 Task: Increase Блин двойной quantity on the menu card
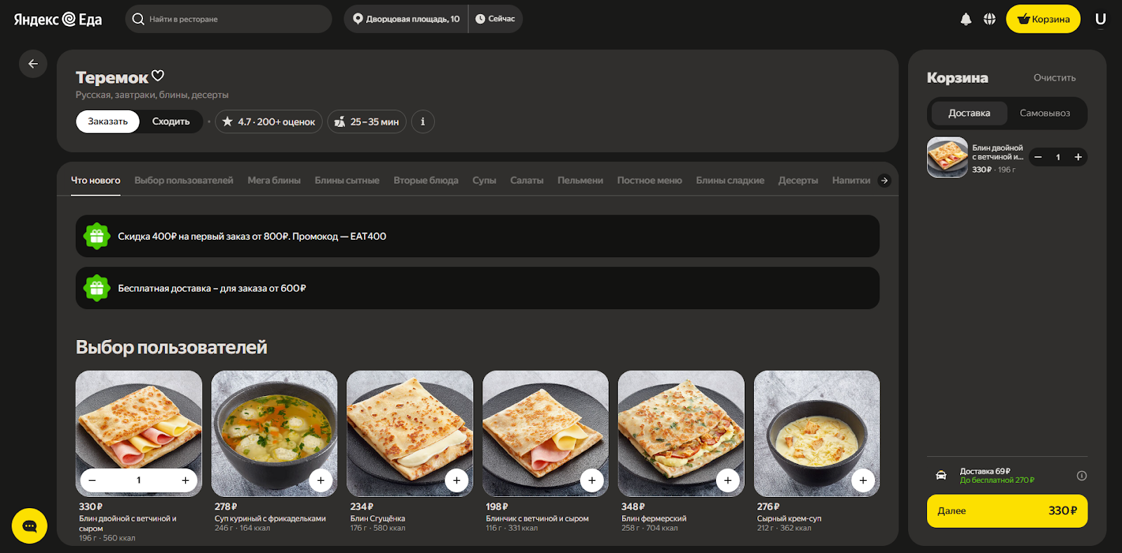[185, 480]
